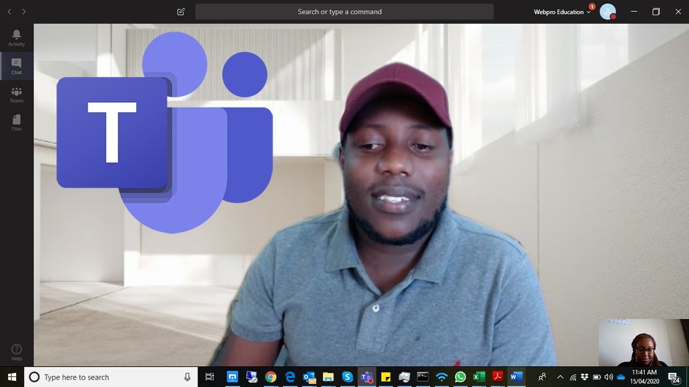Open the Teams section in sidebar
The height and width of the screenshot is (387, 689).
17,95
